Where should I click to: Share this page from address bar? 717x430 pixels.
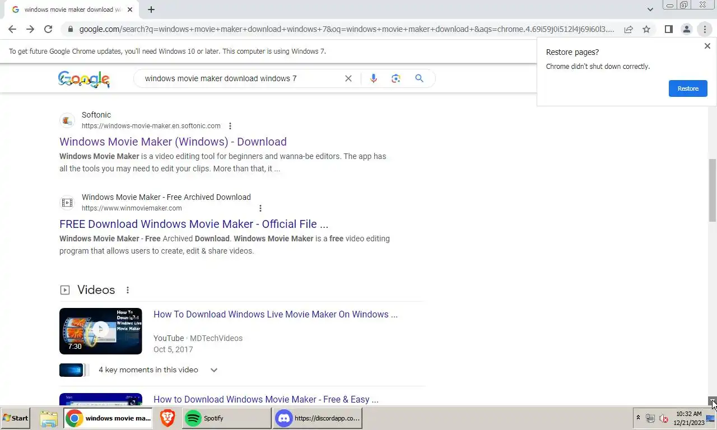coord(628,29)
